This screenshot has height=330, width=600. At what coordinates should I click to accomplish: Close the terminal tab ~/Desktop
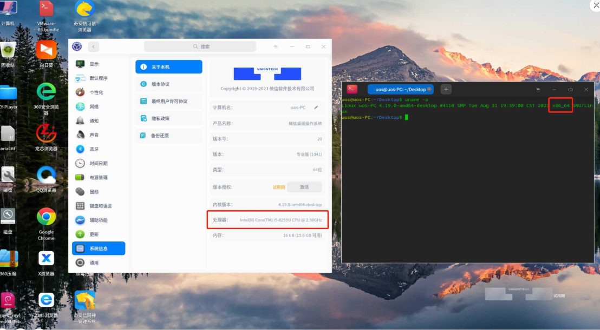(x=429, y=89)
